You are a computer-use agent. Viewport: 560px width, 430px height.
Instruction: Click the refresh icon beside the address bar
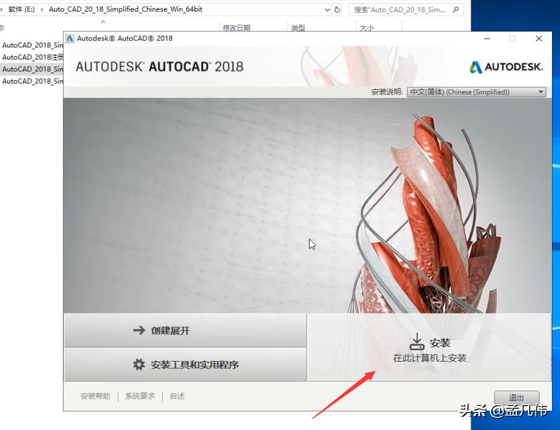click(x=336, y=9)
